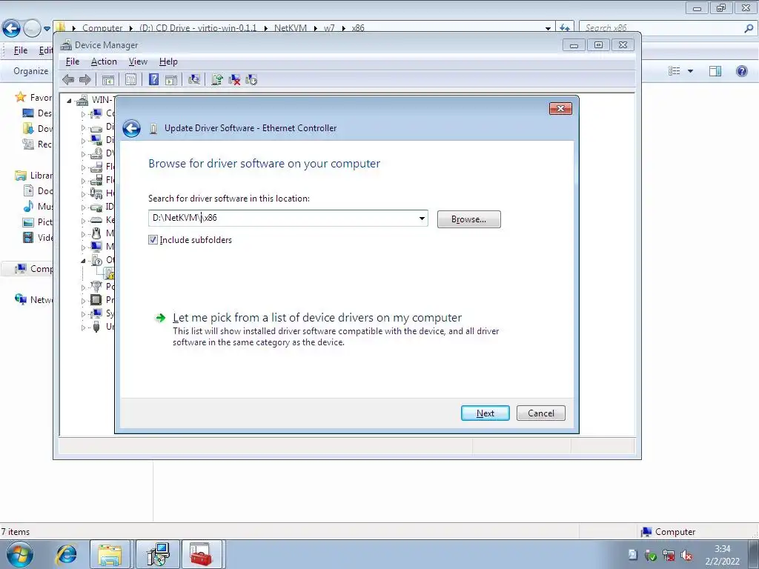759x569 pixels.
Task: Click the Disable device icon with down arrow
Action: 251,80
